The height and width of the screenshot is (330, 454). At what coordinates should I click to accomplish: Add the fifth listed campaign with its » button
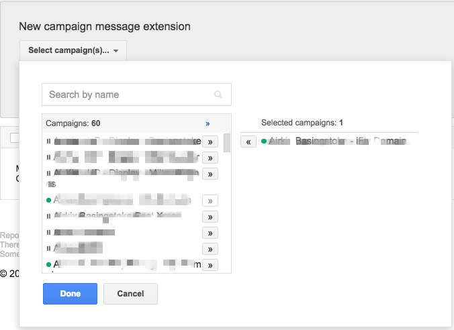pos(210,217)
